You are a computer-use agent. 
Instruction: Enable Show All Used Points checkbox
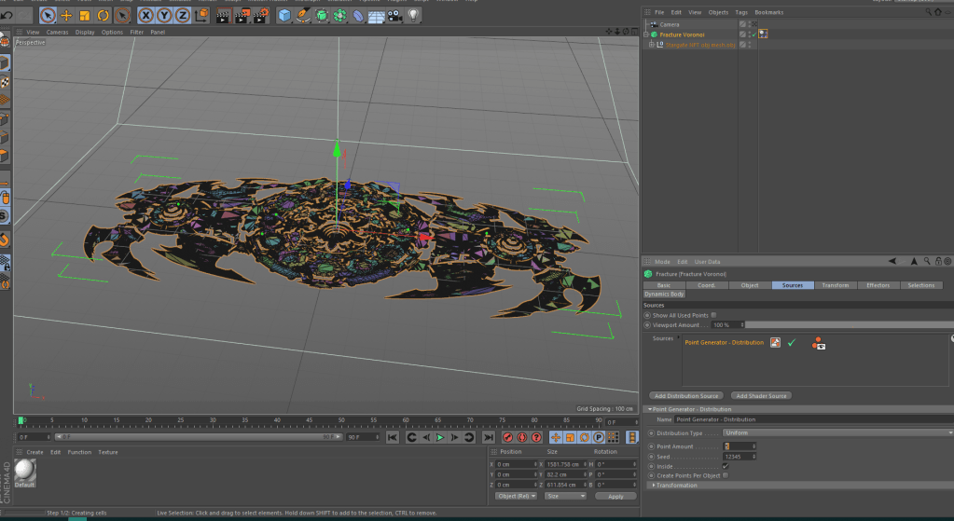714,315
